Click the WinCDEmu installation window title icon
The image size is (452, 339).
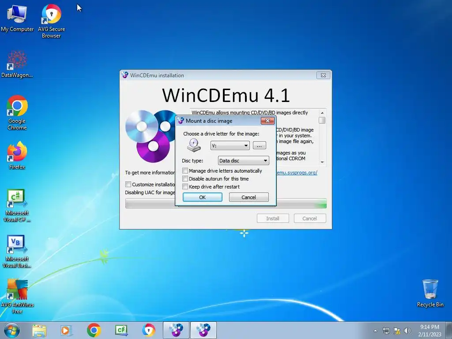click(125, 75)
